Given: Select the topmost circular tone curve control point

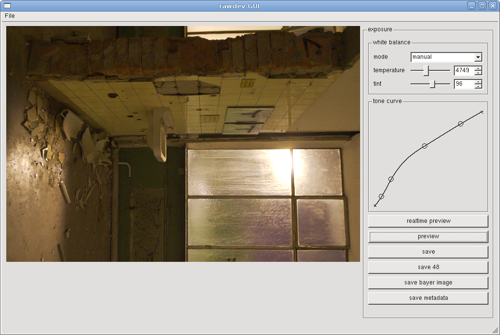Looking at the screenshot, I should pos(461,124).
